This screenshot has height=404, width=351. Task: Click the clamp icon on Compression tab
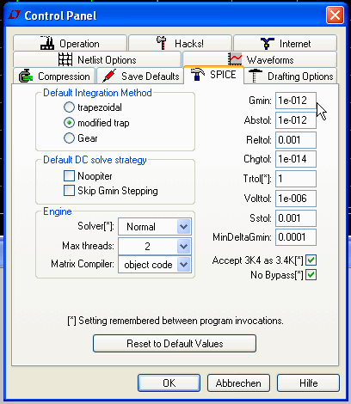coord(26,76)
